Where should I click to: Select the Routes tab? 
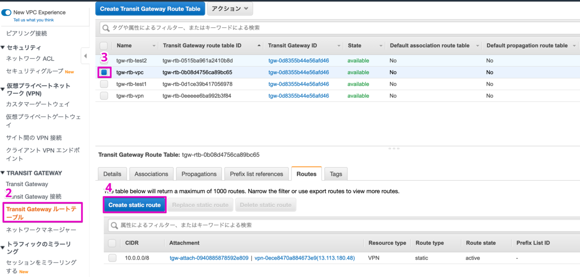tap(306, 174)
